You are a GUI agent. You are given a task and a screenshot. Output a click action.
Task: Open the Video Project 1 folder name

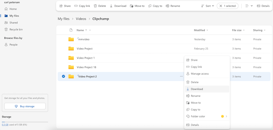[86, 58]
